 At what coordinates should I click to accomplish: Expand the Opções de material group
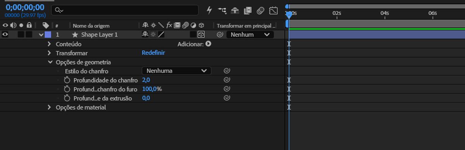pos(49,107)
